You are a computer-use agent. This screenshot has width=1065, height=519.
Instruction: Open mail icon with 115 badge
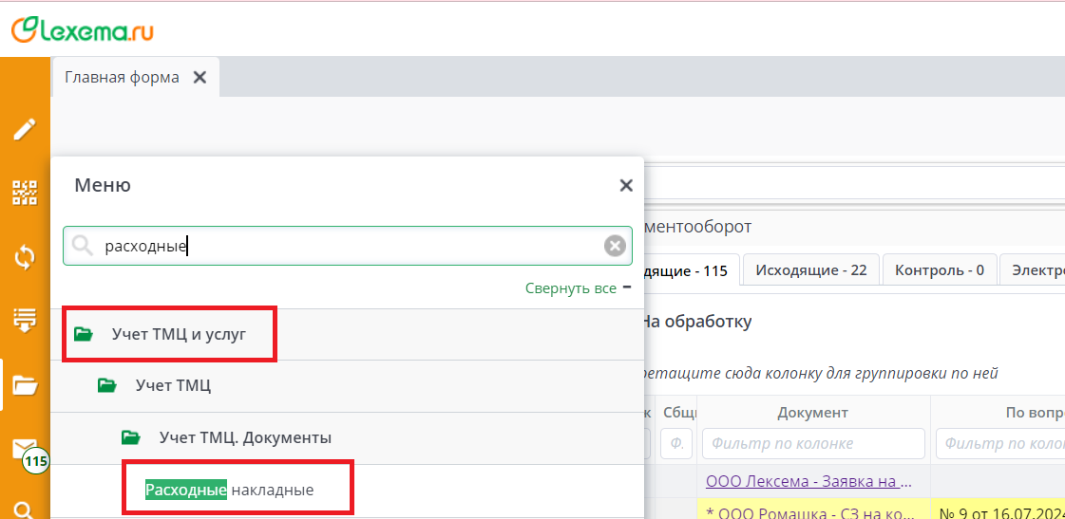[x=25, y=449]
